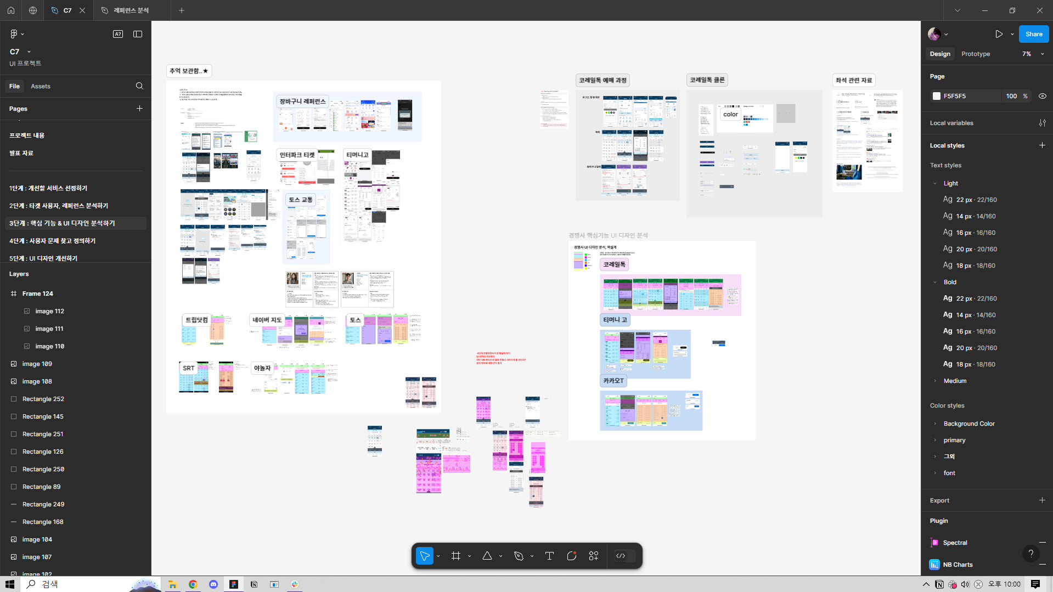
Task: Add a new local style
Action: [1042, 145]
